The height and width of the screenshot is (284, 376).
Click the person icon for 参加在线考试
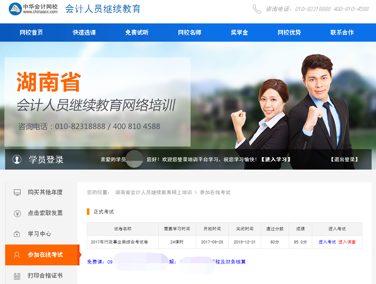pyautogui.click(x=17, y=255)
